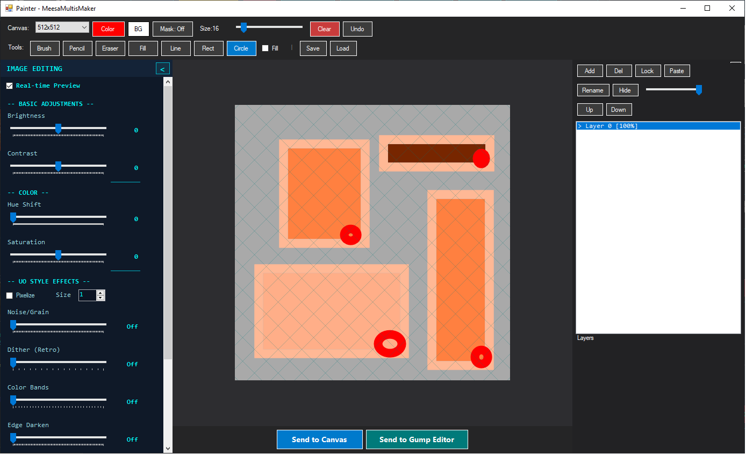Rename the selected layer
This screenshot has height=454, width=746.
click(593, 90)
